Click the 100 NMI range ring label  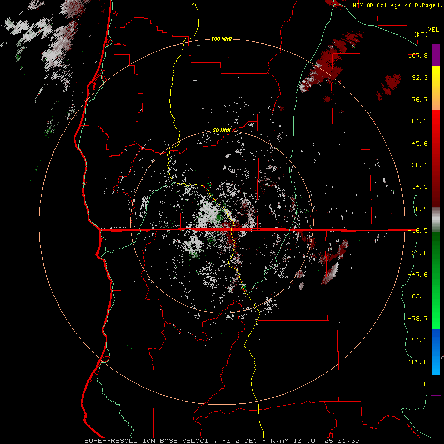coord(222,39)
